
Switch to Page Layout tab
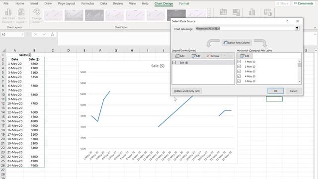coord(66,3)
